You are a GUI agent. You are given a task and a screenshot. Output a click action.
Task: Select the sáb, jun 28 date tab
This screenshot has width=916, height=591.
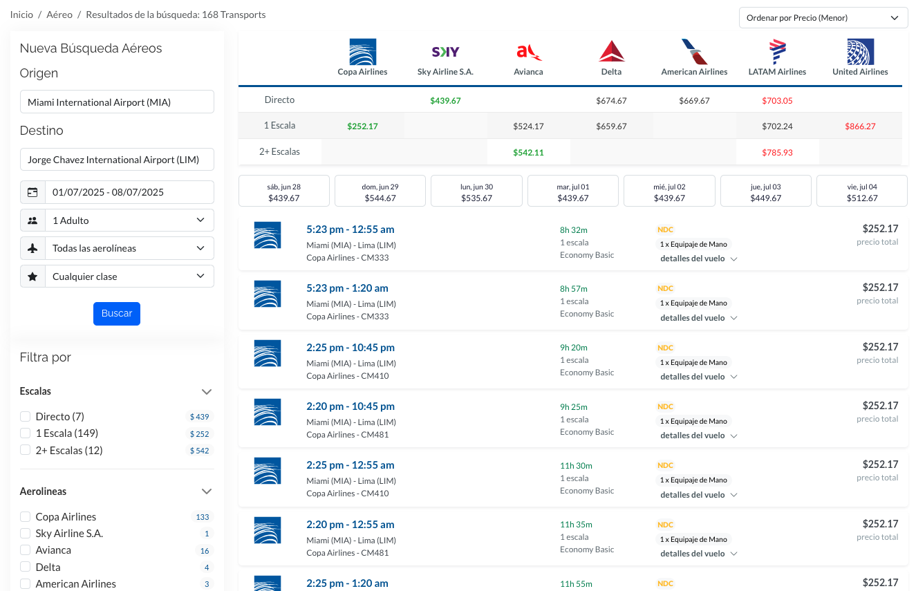click(284, 191)
